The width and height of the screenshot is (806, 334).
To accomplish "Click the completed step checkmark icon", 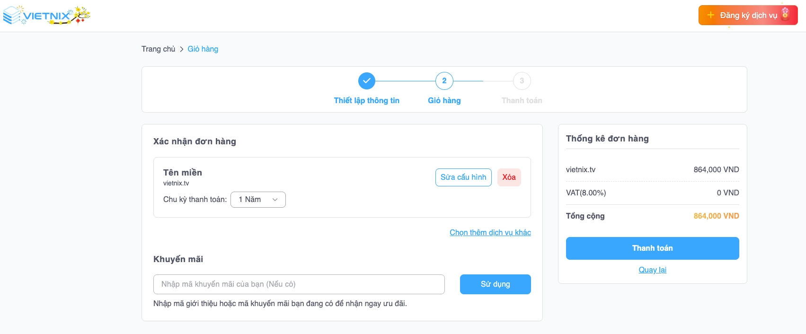I will pos(367,81).
